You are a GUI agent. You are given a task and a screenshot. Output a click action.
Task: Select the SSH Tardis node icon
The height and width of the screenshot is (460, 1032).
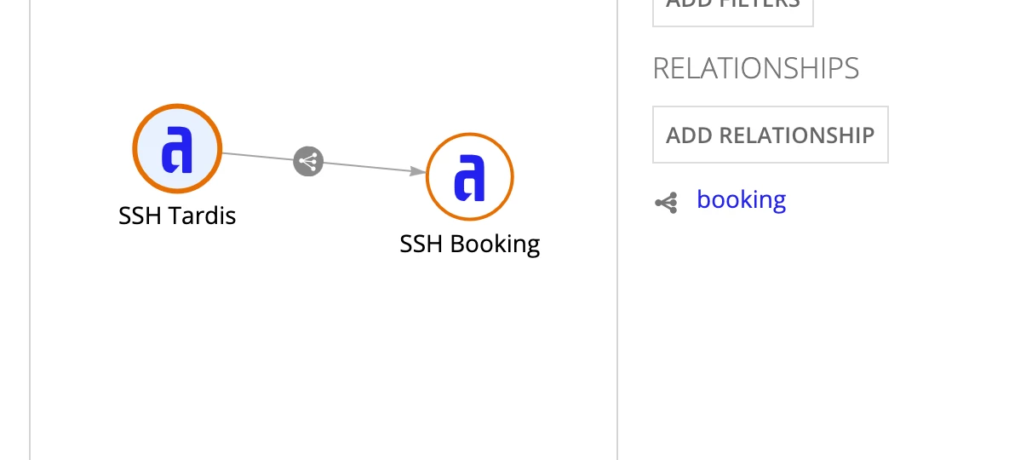[x=177, y=149]
